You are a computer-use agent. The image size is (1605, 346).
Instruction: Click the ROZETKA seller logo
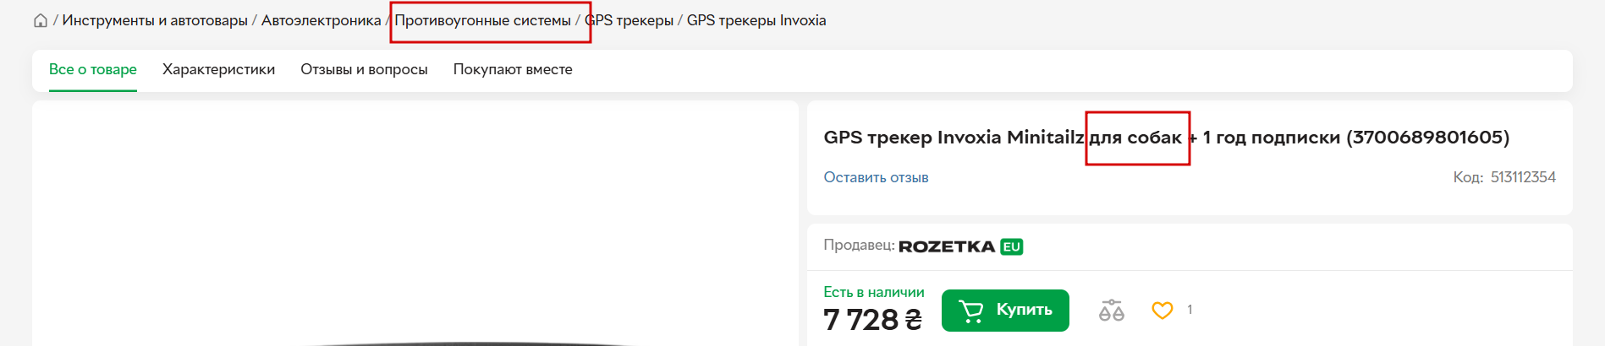pos(947,246)
